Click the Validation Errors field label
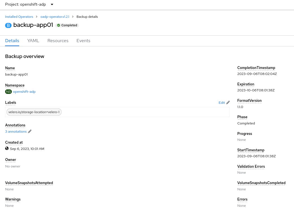 (251, 167)
